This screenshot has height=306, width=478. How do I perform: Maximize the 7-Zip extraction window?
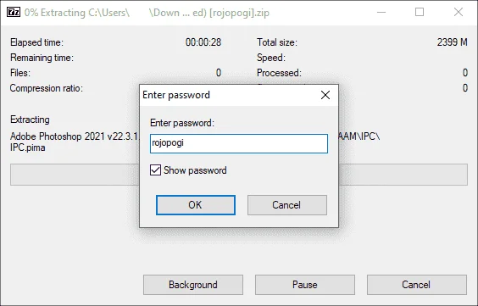[x=420, y=13]
